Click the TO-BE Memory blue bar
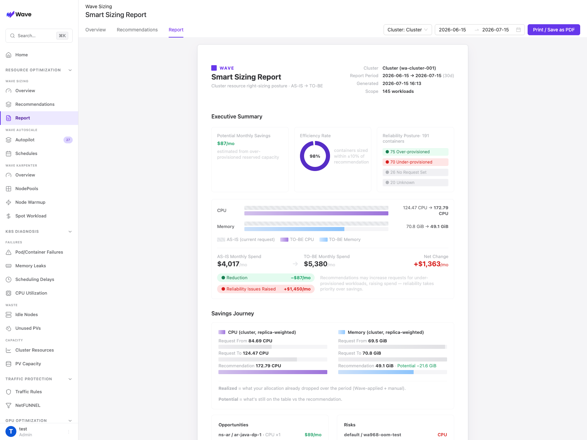The height and width of the screenshot is (440, 587). (x=294, y=229)
